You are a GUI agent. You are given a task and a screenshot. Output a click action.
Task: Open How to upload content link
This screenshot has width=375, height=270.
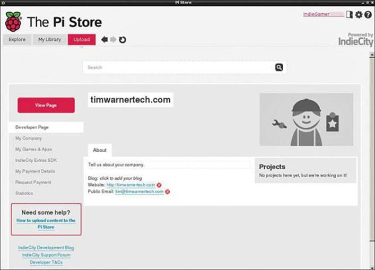46,224
